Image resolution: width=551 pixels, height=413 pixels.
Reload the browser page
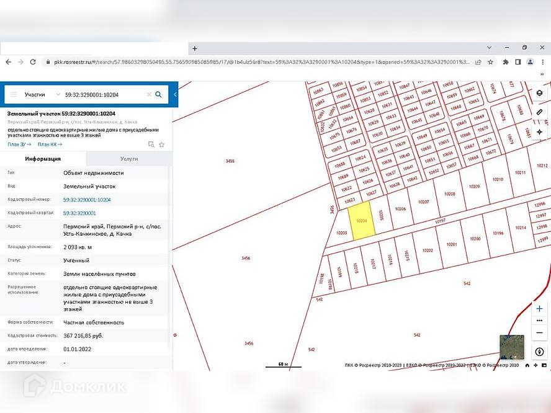pos(33,62)
